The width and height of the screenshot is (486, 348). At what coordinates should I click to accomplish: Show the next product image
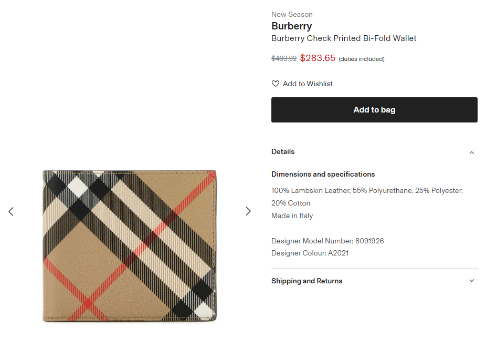tap(248, 211)
